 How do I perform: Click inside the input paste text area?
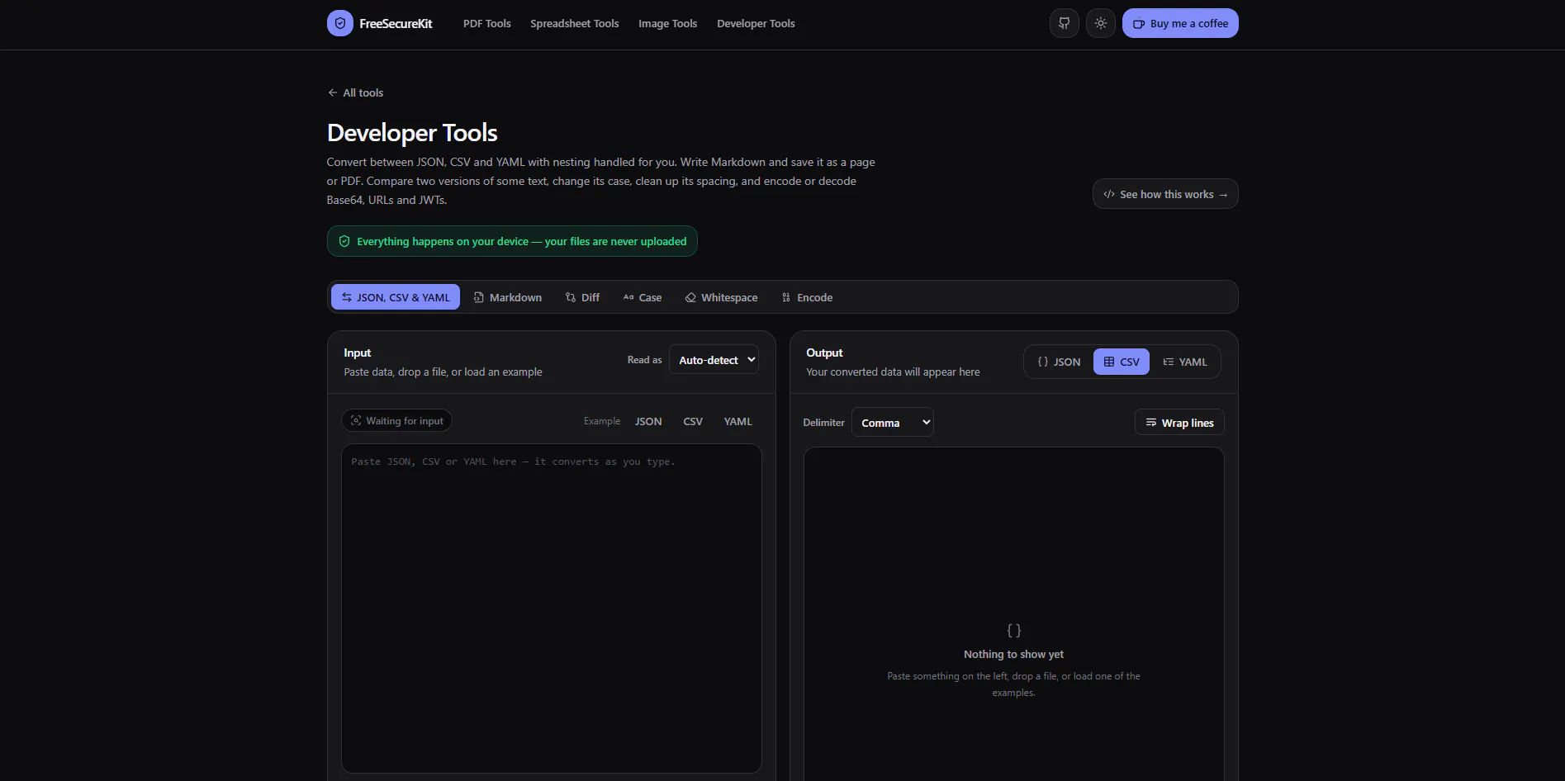click(552, 608)
